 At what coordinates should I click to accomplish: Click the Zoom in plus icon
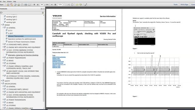point(55,5)
